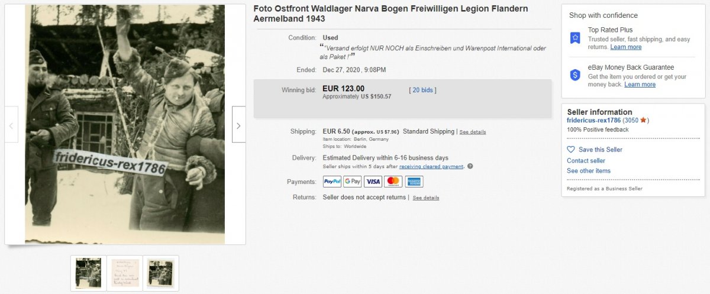Expand shipping See details link
710x294 pixels.
(x=473, y=132)
